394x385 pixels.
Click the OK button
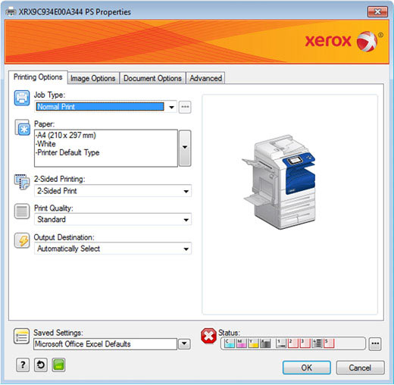pyautogui.click(x=307, y=368)
